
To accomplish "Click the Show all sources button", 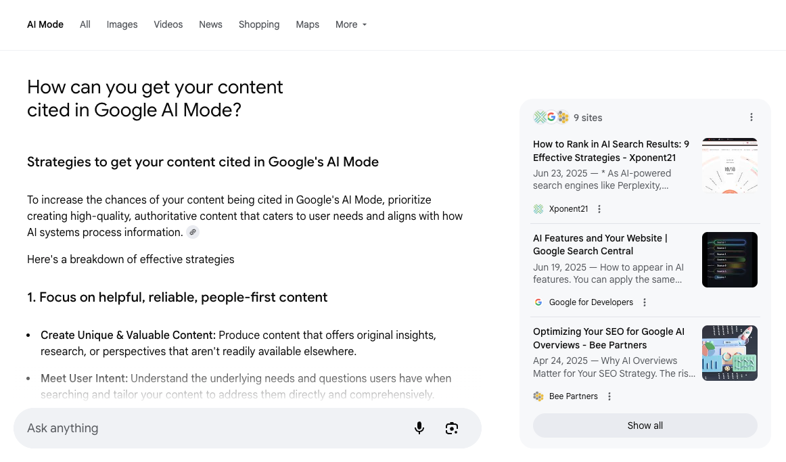I will pos(645,425).
